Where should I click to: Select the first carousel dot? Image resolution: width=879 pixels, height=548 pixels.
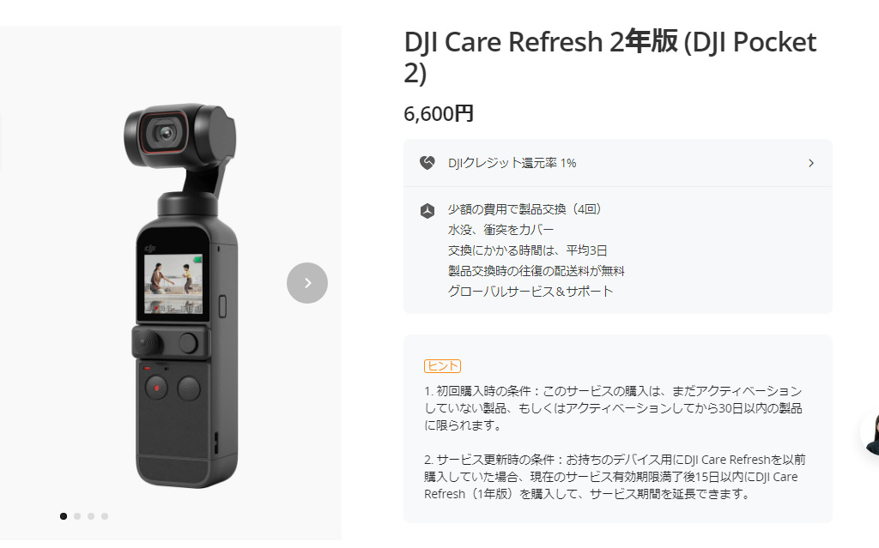pyautogui.click(x=64, y=516)
